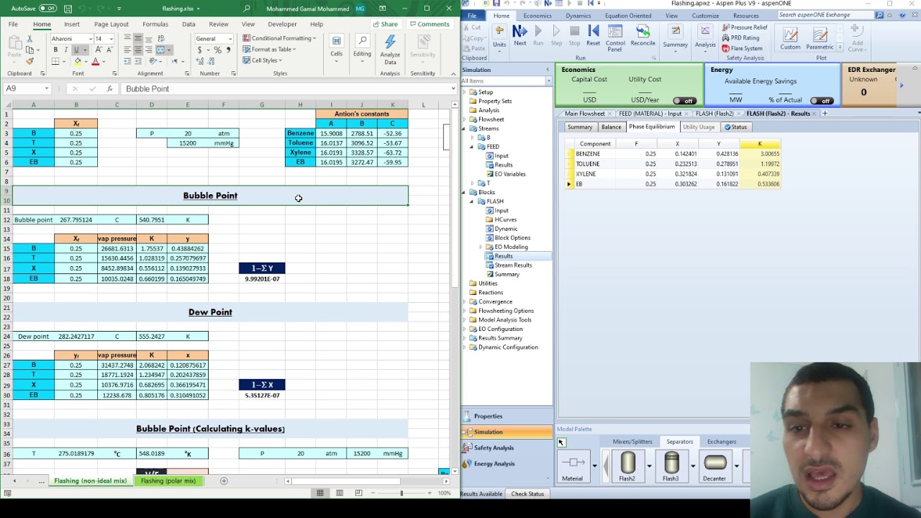Open the Economics tab in Aspen ribbon
The image size is (921, 518).
537,15
